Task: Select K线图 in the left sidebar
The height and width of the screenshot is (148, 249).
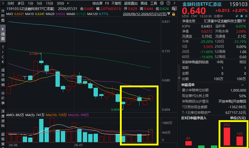Action: pos(3,34)
